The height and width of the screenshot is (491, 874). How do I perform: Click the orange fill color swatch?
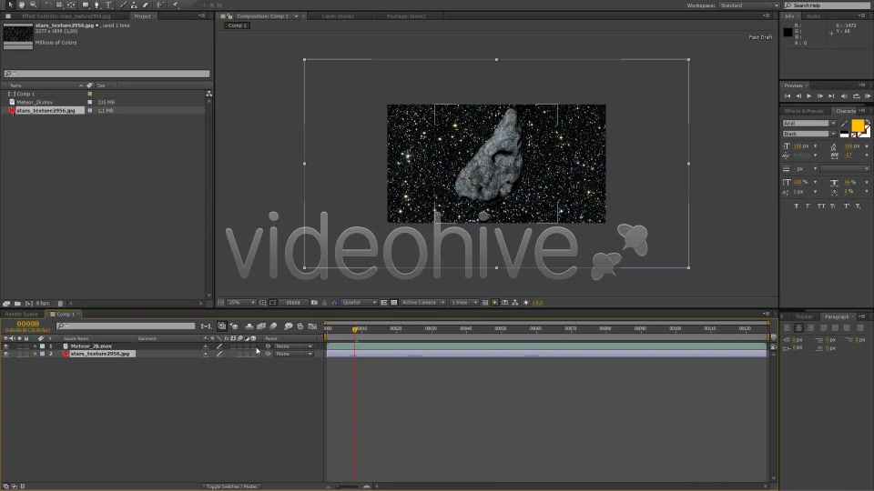click(858, 125)
